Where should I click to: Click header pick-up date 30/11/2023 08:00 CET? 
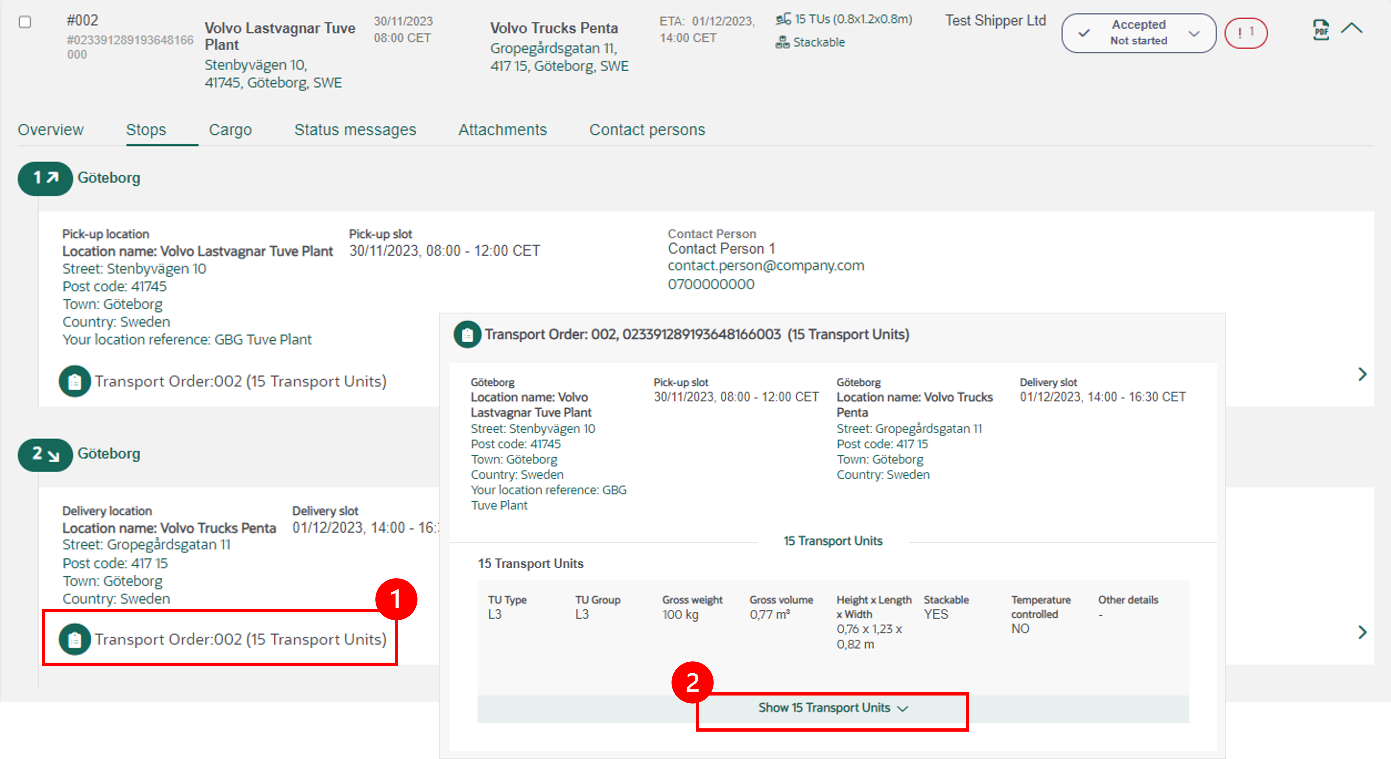pos(403,30)
